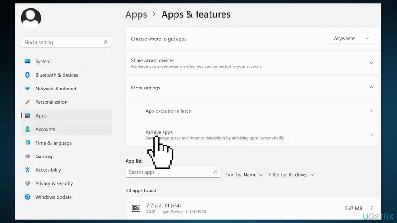The image size is (397, 223).
Task: Click the Personalization paintbrush icon
Action: click(28, 102)
